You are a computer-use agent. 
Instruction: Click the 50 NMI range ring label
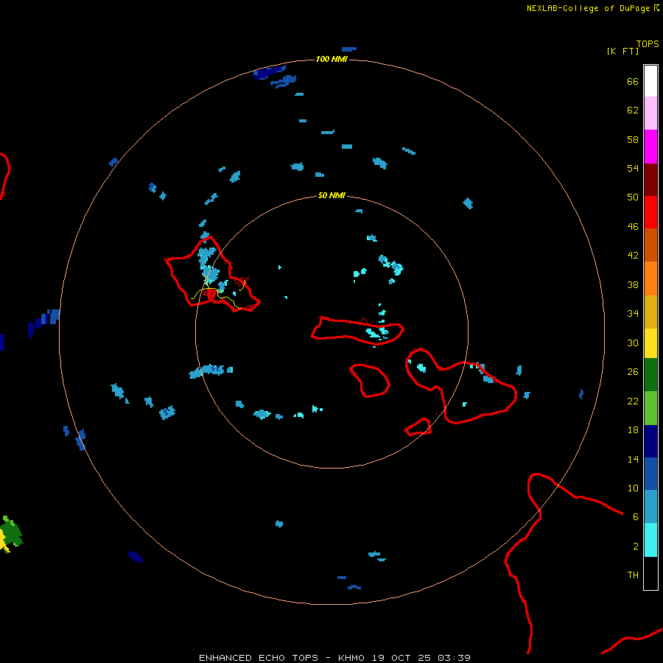point(331,195)
